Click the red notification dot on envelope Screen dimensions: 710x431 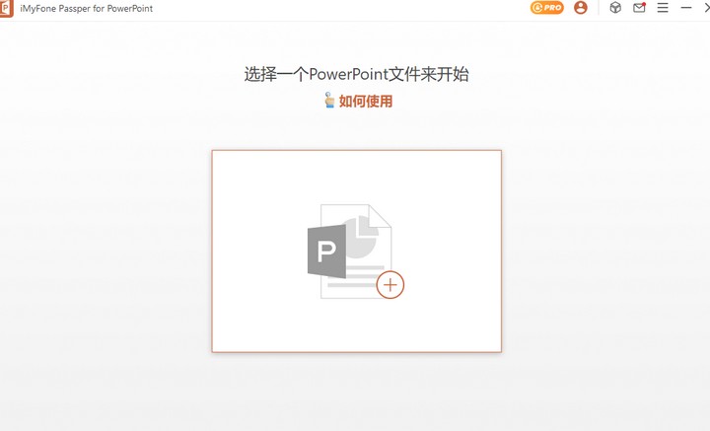click(x=644, y=4)
